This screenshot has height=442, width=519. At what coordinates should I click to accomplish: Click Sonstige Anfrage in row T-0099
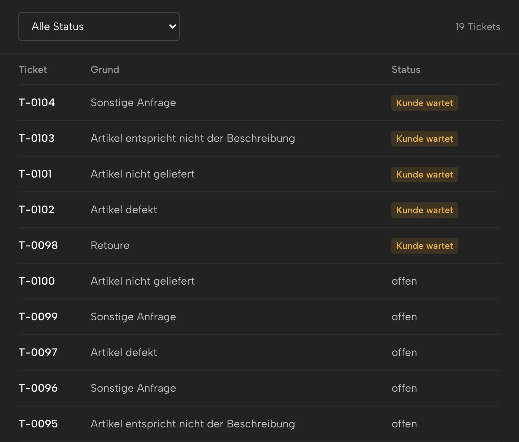[x=133, y=317]
